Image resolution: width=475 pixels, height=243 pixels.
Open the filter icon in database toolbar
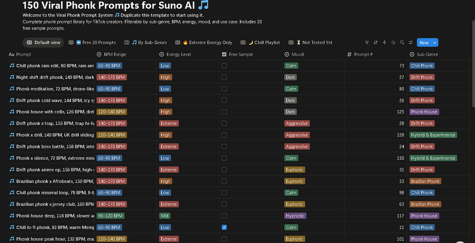pyautogui.click(x=367, y=43)
